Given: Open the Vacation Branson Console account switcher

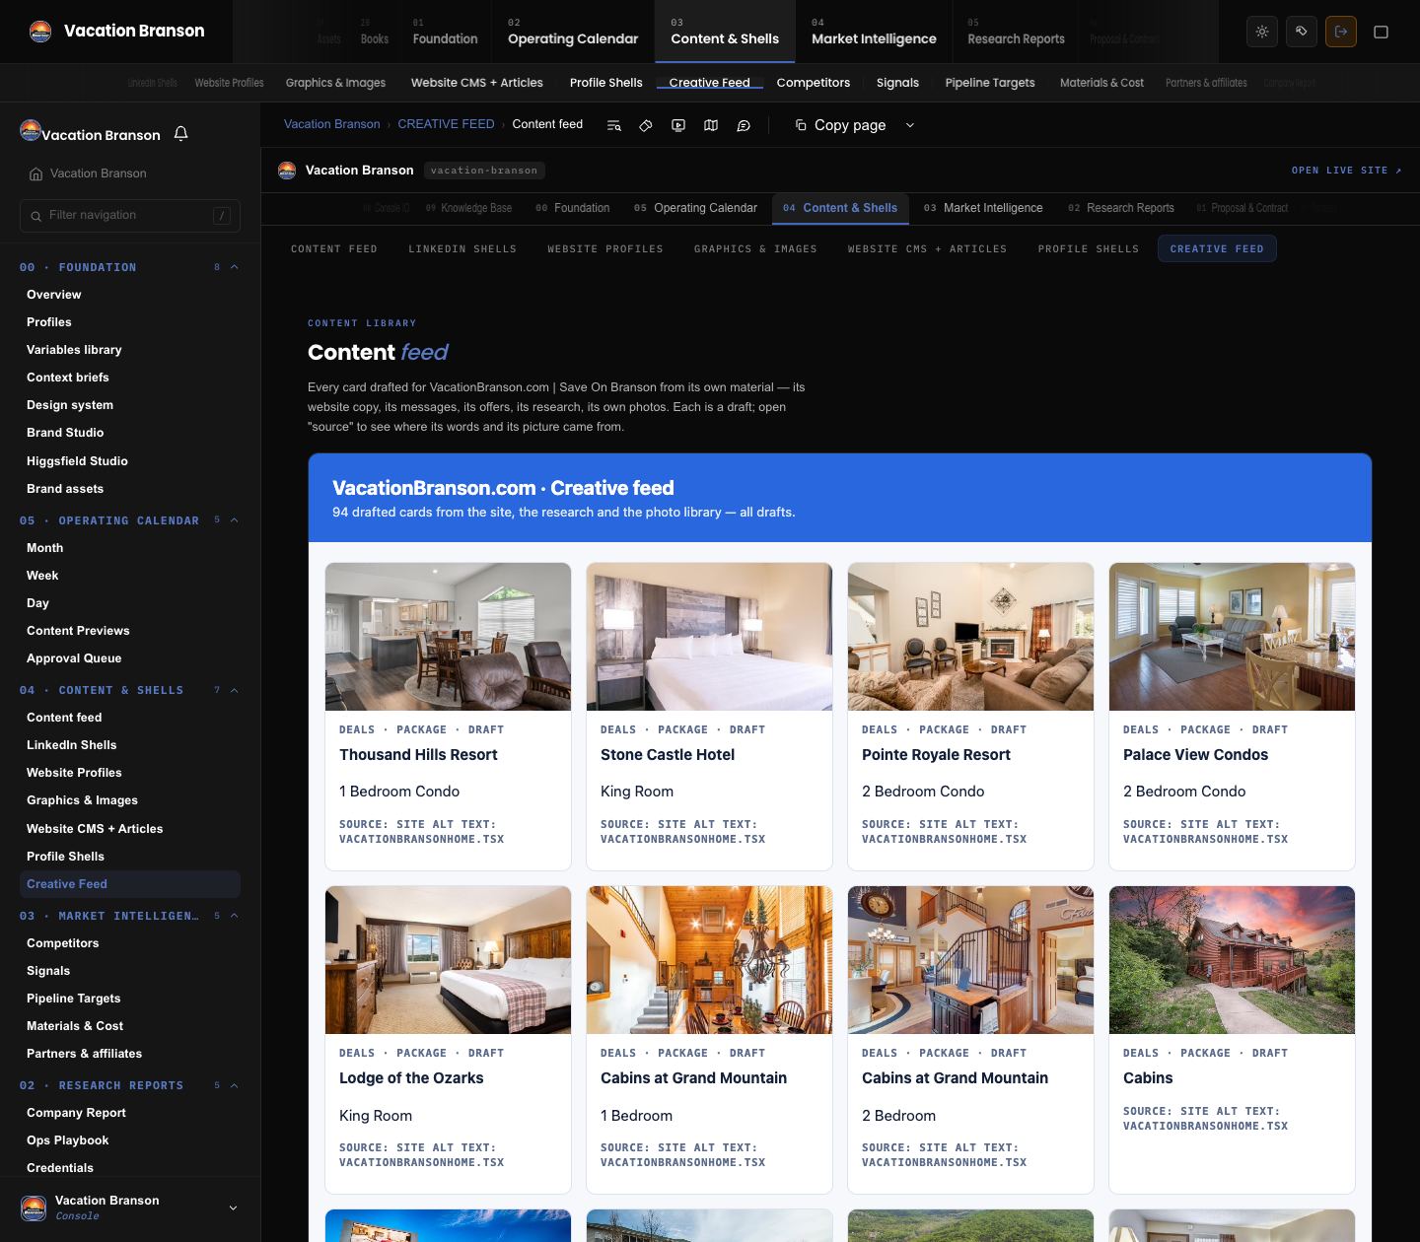Looking at the screenshot, I should 130,1207.
